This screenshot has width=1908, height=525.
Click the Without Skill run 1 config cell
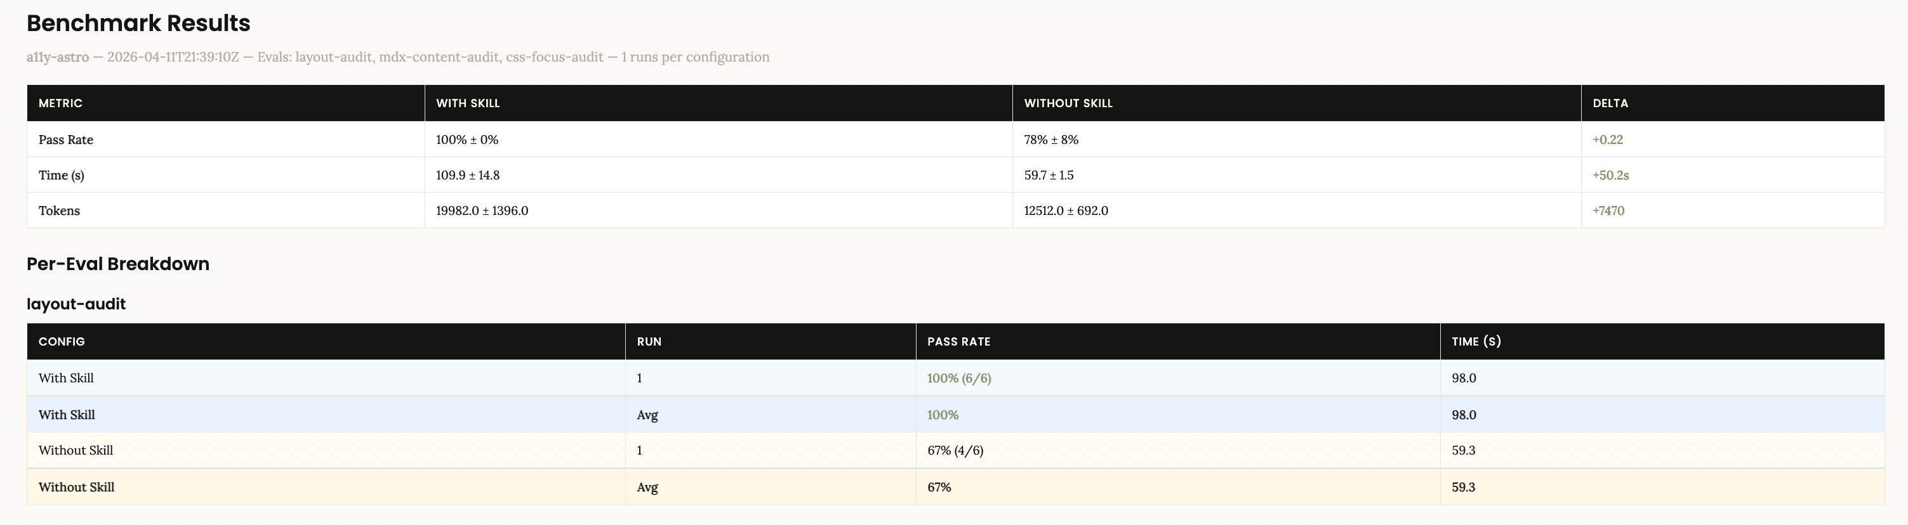click(x=326, y=450)
